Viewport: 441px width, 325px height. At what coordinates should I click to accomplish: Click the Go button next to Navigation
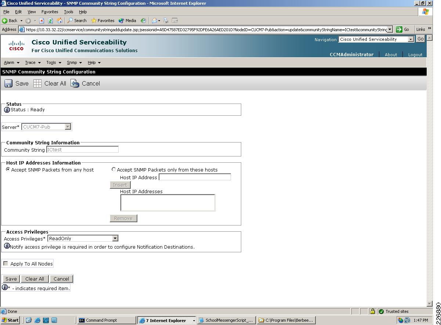tap(420, 39)
